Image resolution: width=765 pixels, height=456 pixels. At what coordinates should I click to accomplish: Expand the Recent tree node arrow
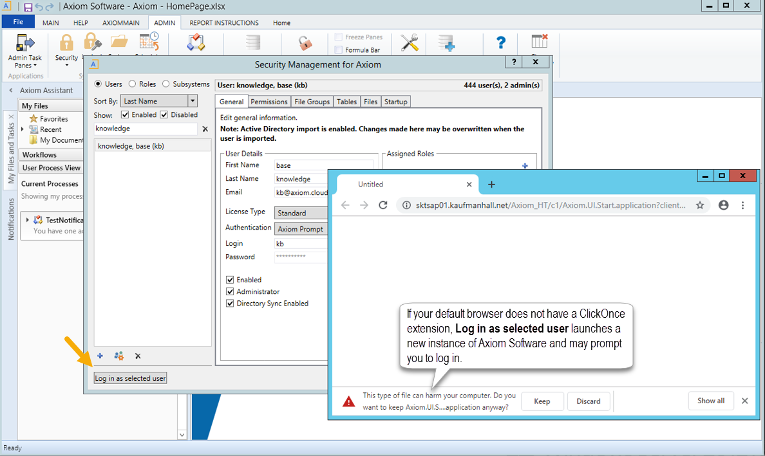pos(23,129)
